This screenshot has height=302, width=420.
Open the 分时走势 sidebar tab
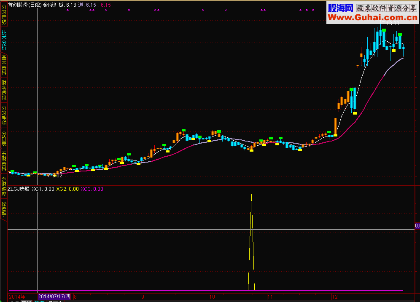4,14
